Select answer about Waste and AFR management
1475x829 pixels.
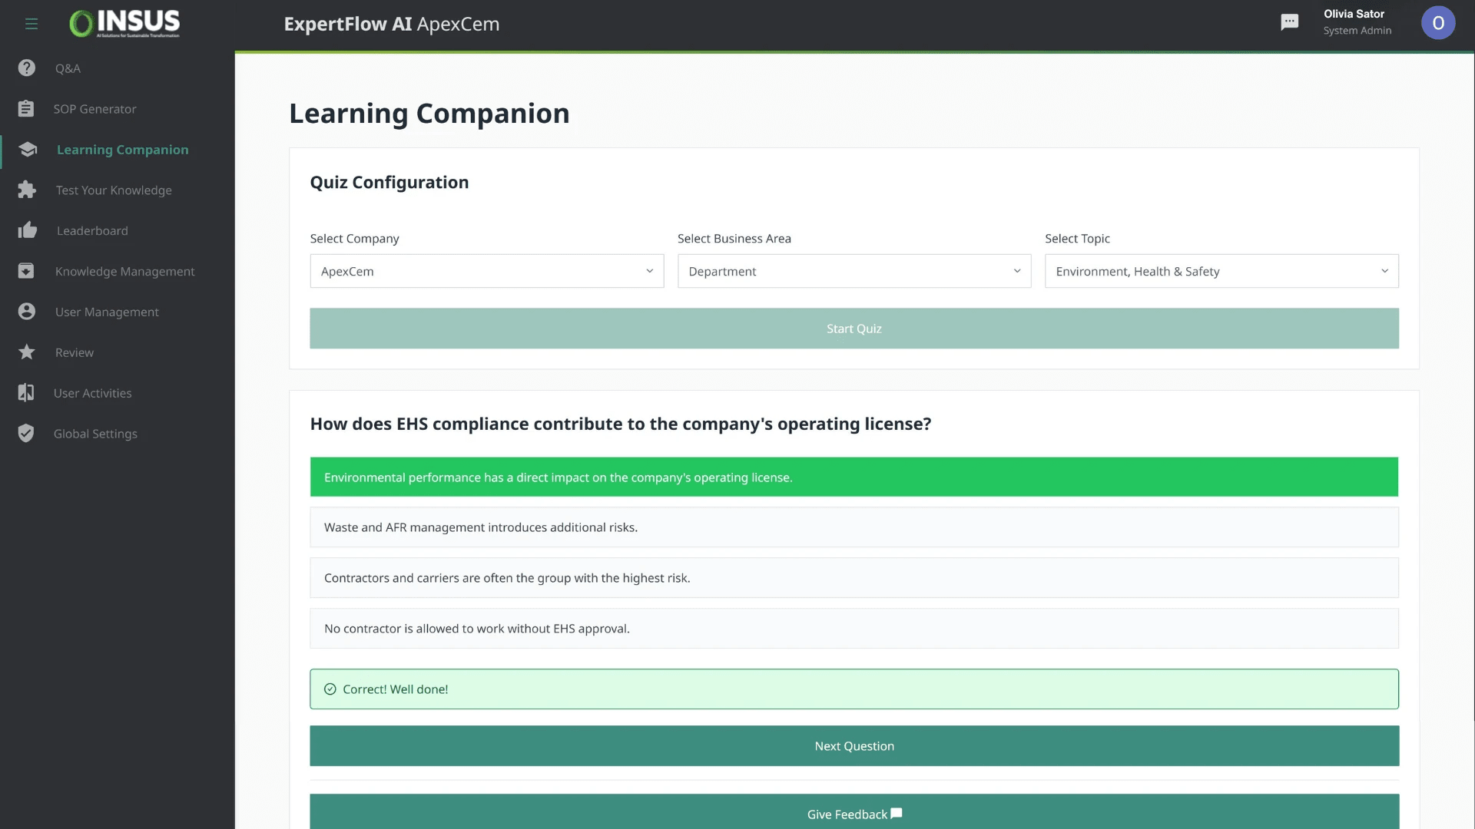854,527
